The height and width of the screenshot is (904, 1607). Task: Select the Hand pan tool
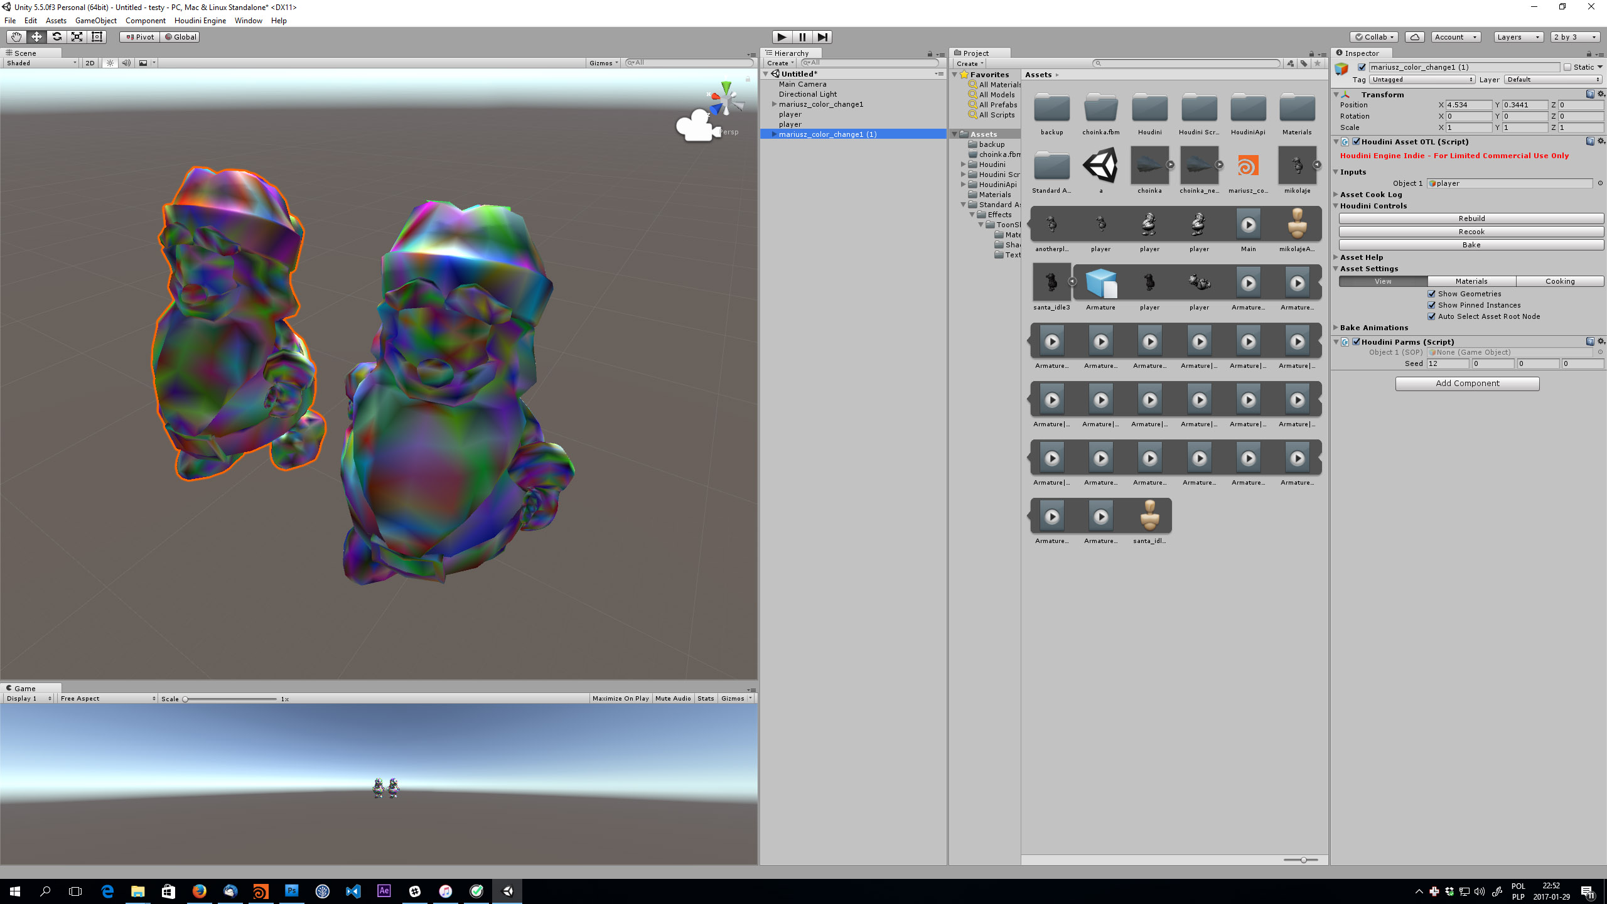coord(16,36)
